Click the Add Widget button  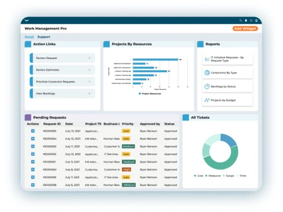pyautogui.click(x=245, y=28)
